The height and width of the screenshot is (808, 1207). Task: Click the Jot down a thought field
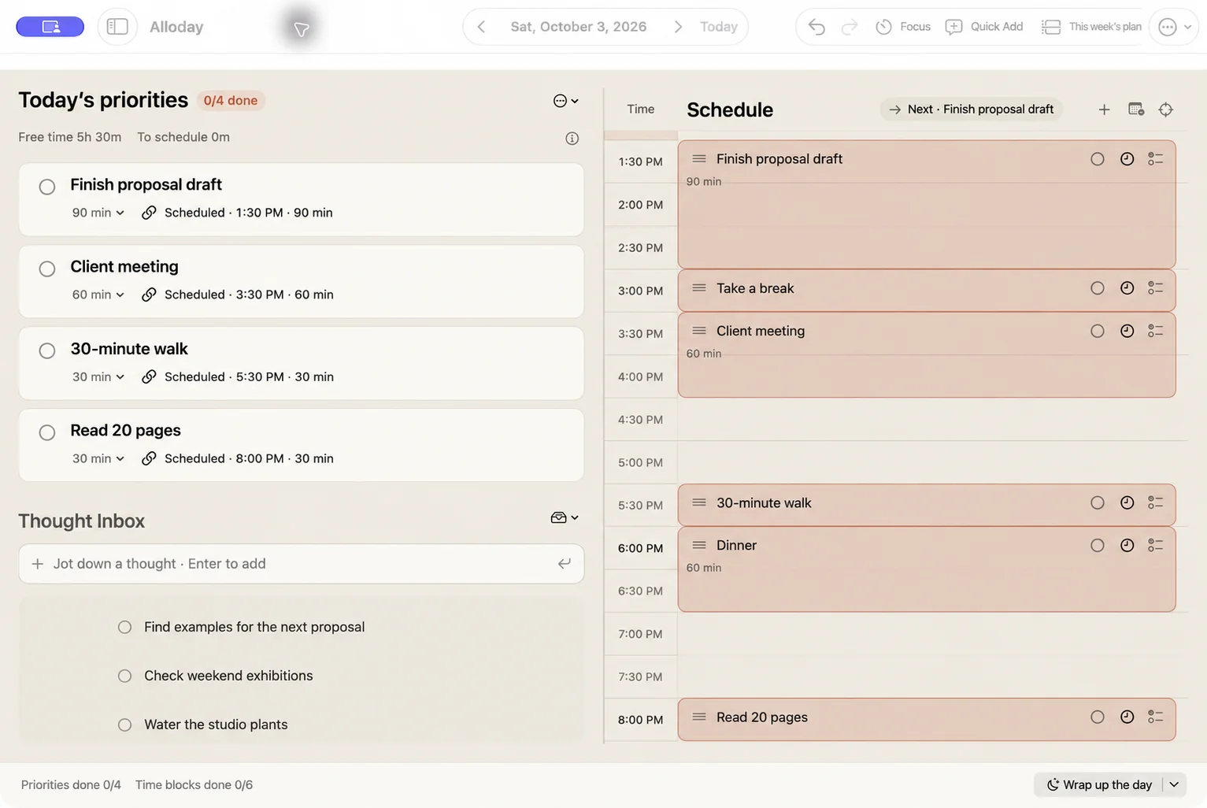point(301,564)
